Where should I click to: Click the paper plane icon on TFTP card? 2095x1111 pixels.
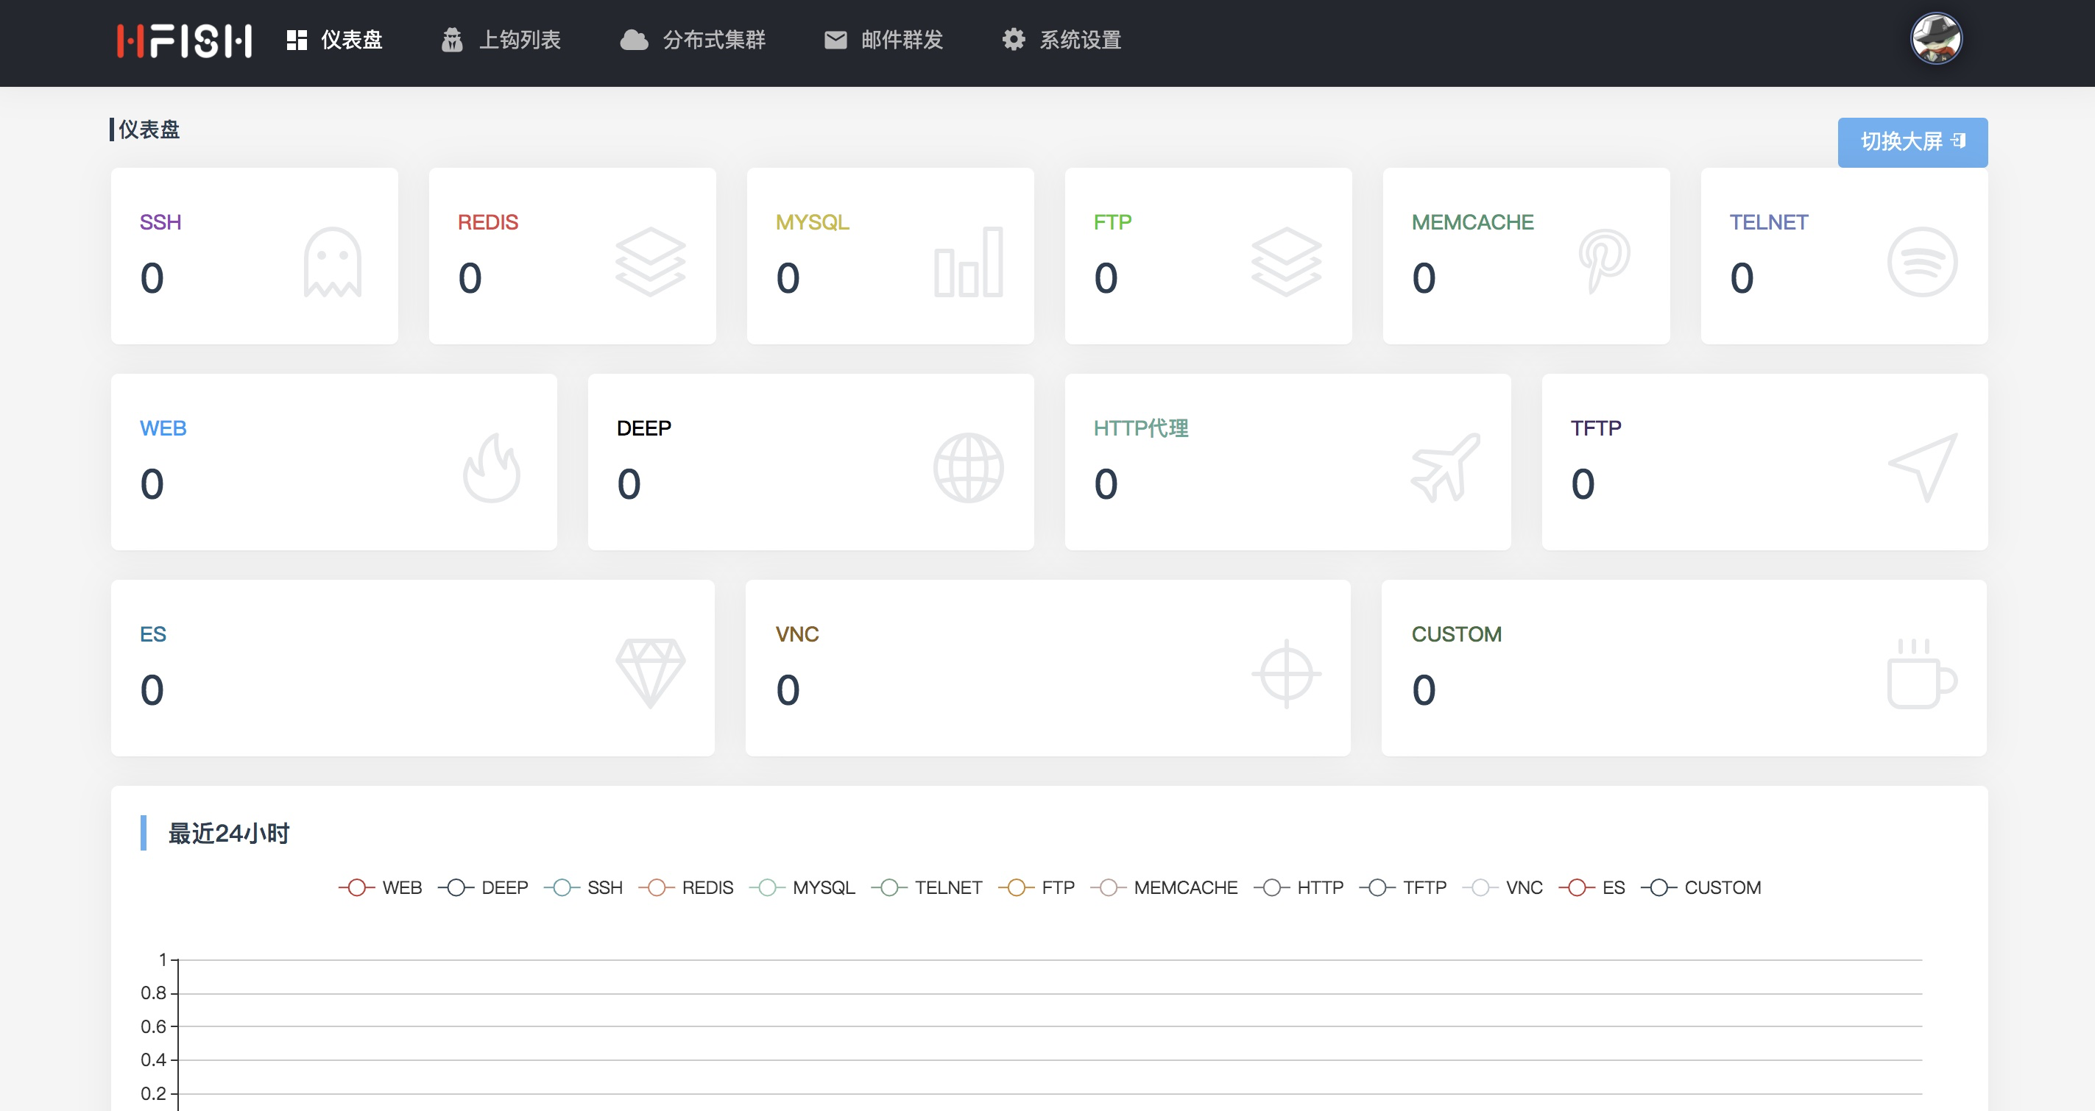click(1923, 467)
